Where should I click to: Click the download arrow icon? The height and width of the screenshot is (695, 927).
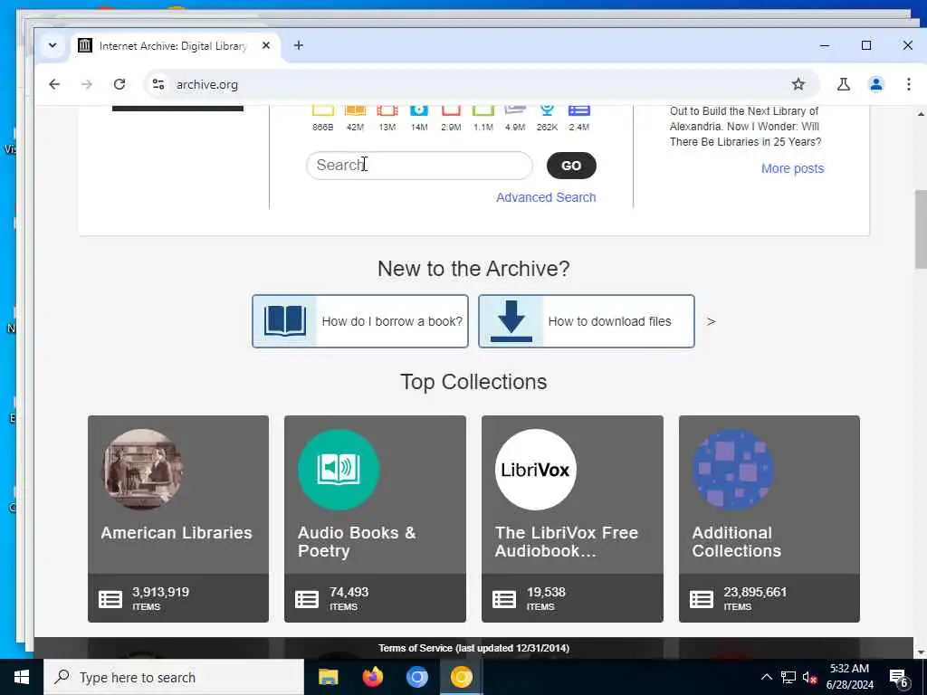pos(511,321)
